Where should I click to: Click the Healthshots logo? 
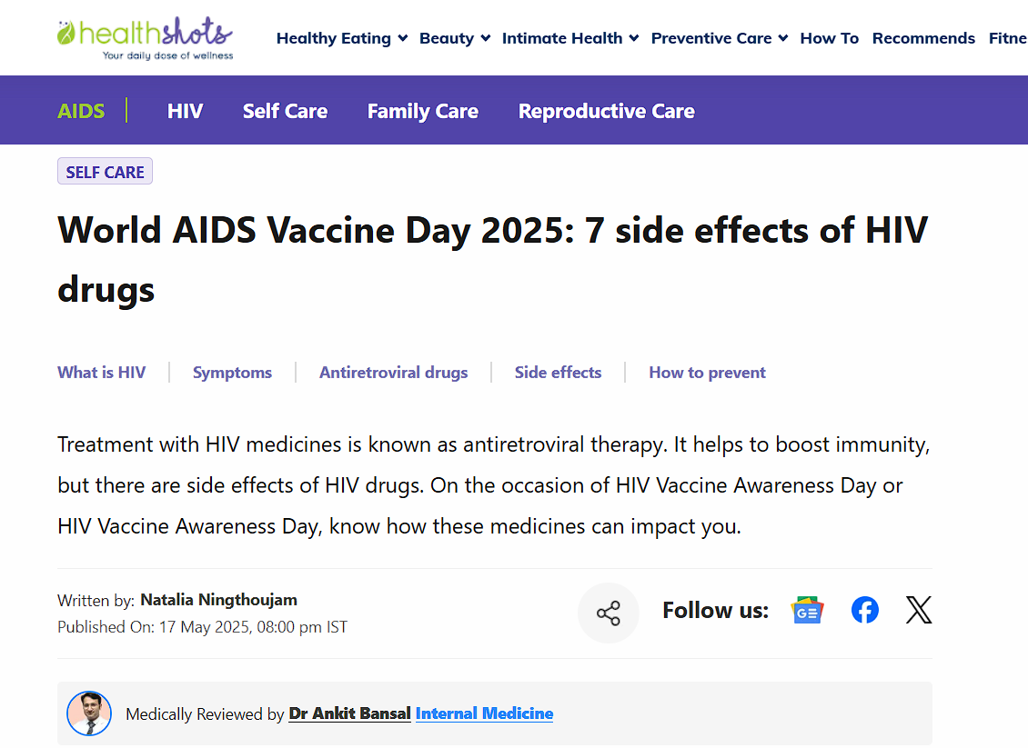pyautogui.click(x=145, y=38)
